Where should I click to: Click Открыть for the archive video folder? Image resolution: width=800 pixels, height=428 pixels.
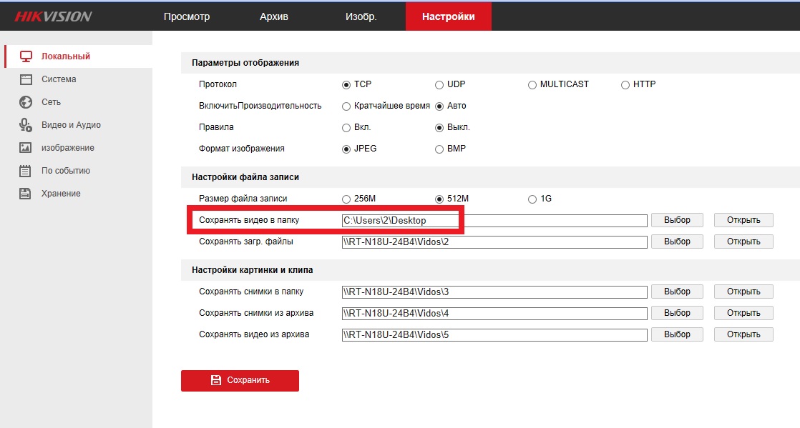[x=743, y=334]
